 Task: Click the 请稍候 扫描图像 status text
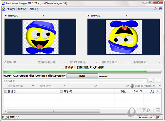[82, 67]
